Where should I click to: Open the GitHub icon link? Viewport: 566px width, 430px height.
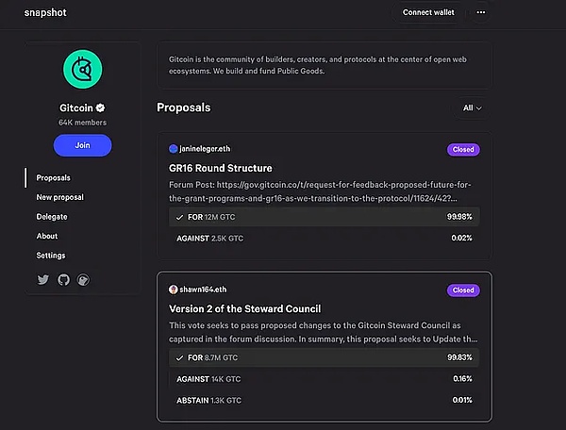click(63, 280)
